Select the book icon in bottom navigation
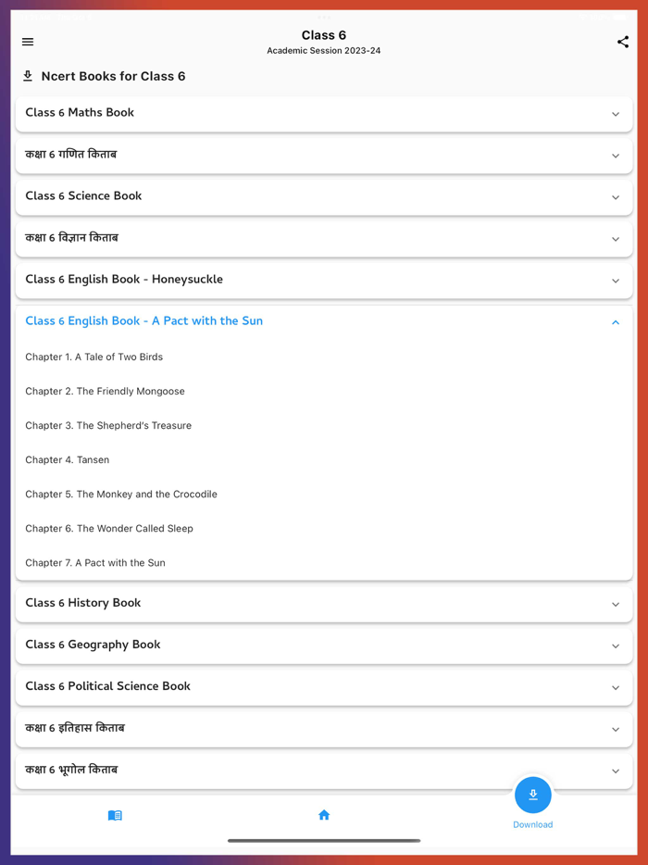Screen dimensions: 648x865 pos(115,815)
